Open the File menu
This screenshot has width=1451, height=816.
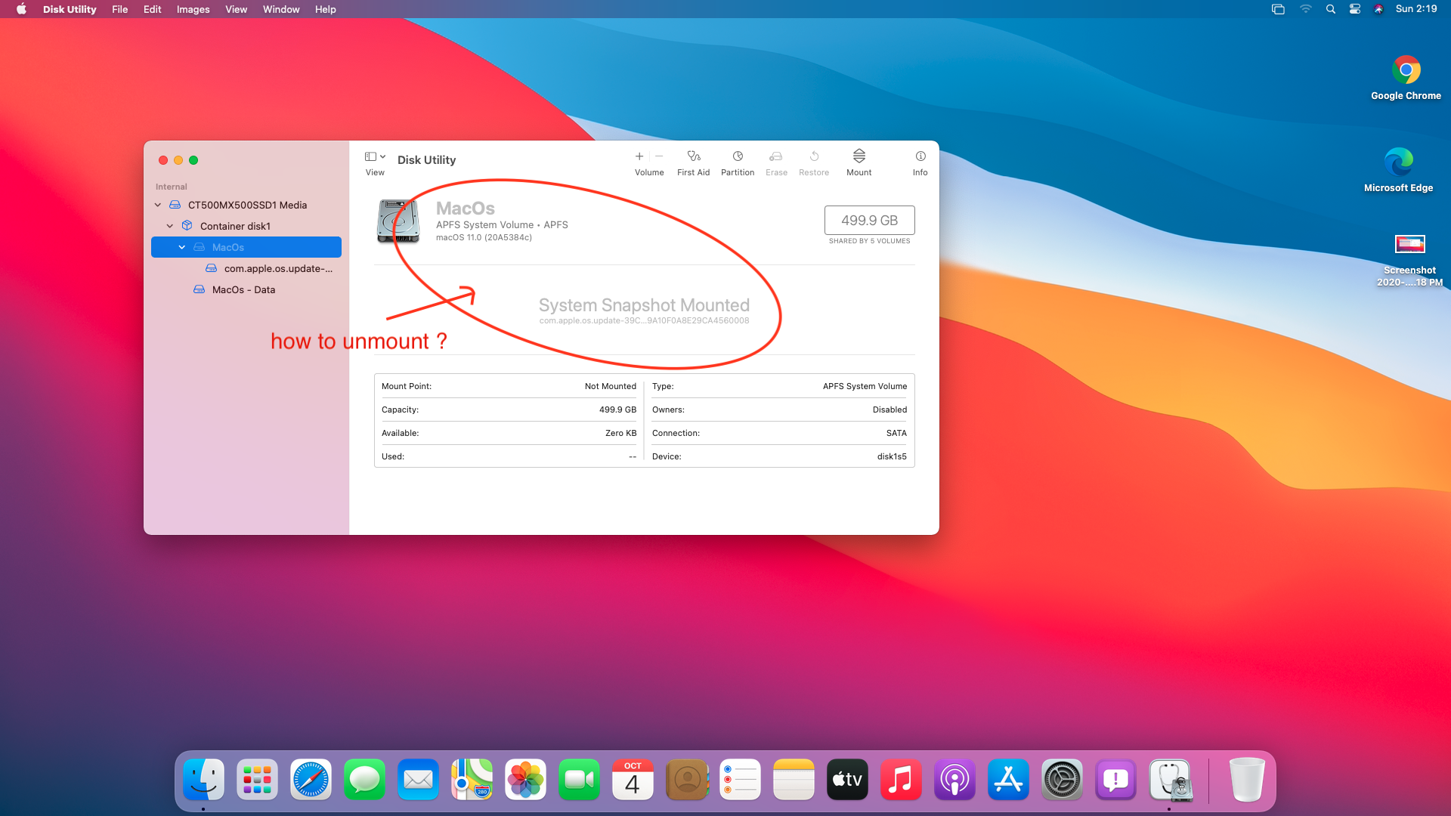119,9
